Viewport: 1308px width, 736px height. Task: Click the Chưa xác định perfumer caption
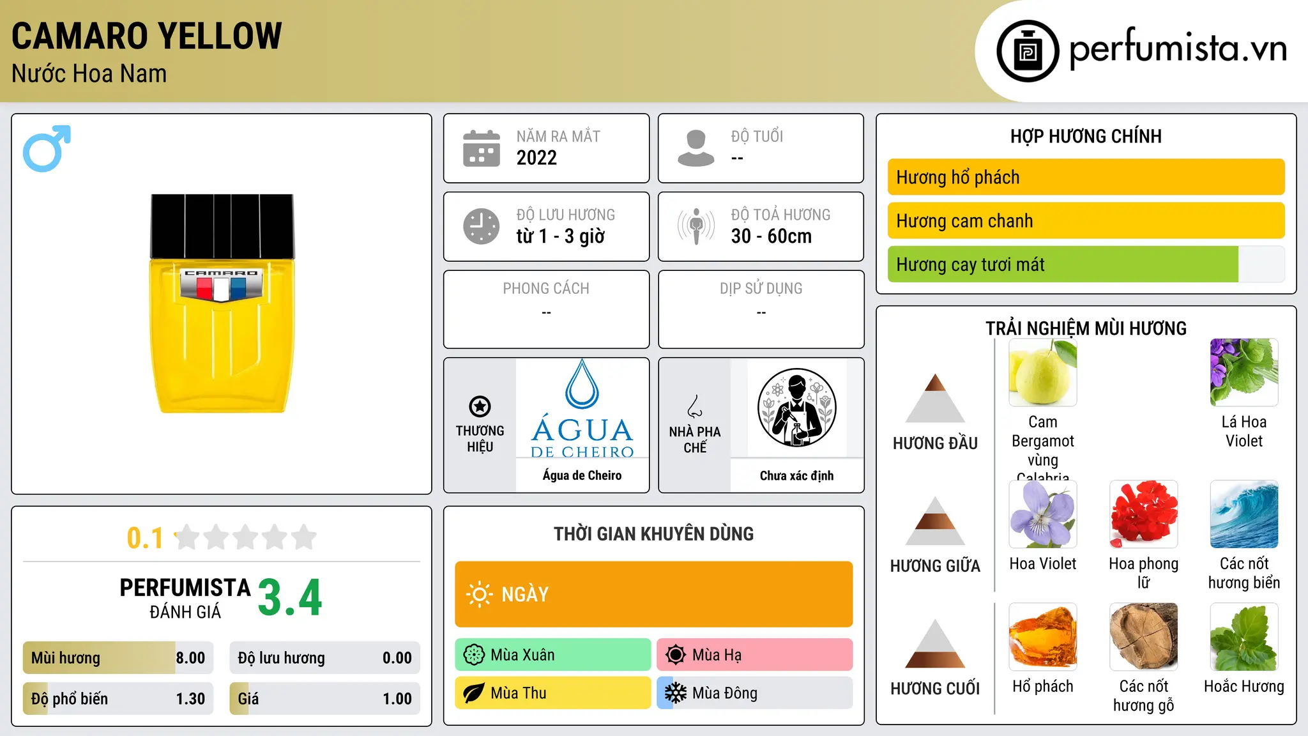[796, 475]
